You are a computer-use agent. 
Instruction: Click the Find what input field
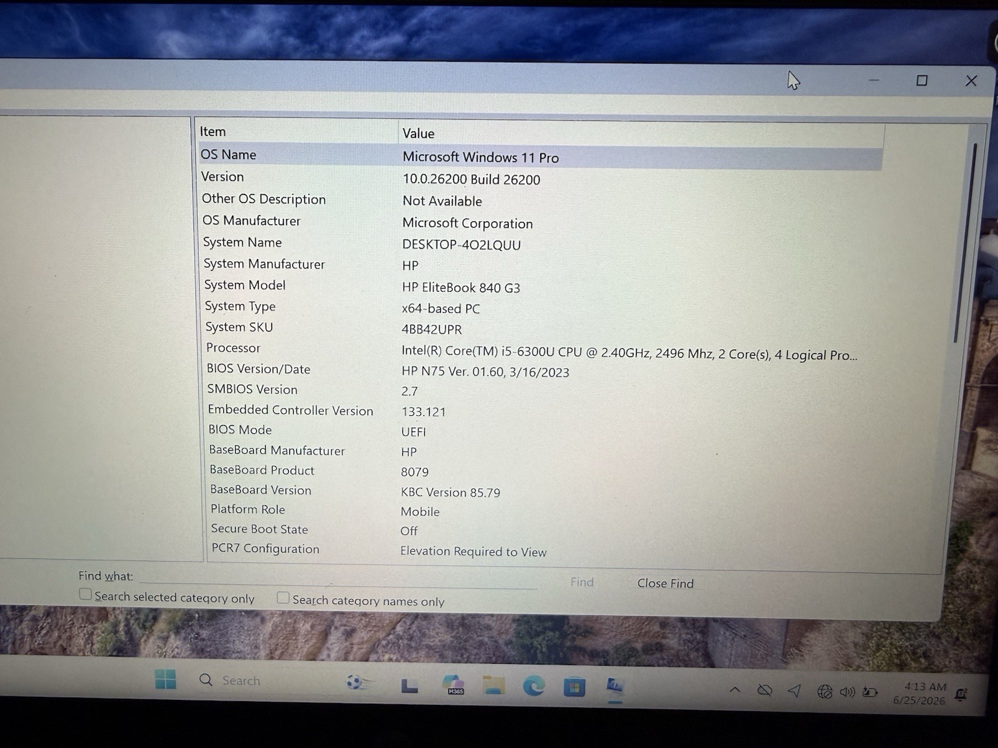click(x=337, y=579)
